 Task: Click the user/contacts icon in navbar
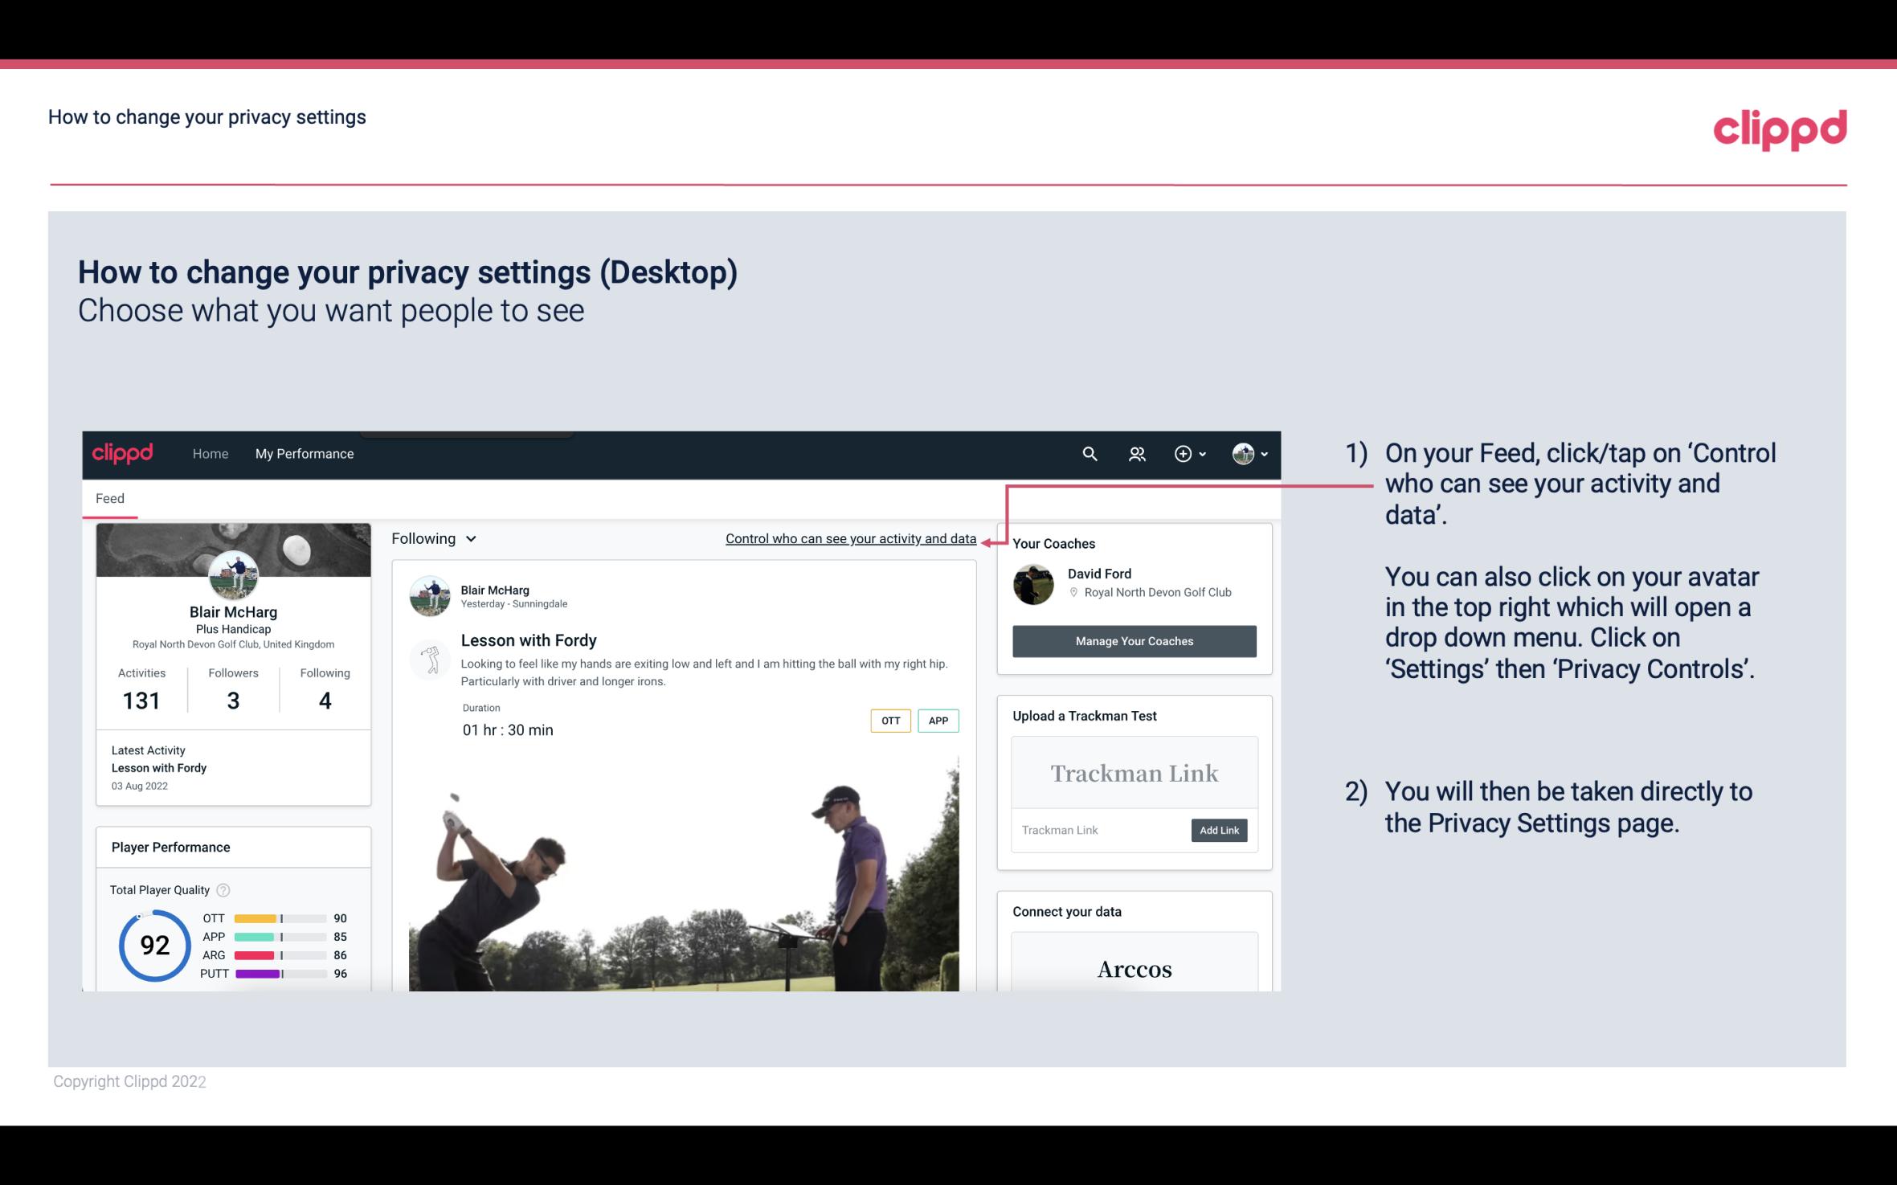point(1137,453)
